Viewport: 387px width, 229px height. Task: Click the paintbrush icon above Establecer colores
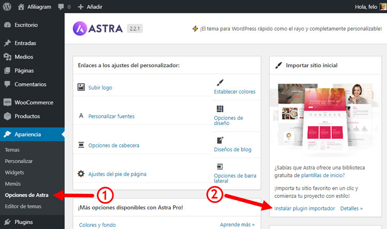(x=220, y=83)
